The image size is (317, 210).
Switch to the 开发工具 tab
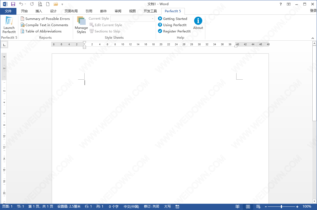click(x=150, y=11)
